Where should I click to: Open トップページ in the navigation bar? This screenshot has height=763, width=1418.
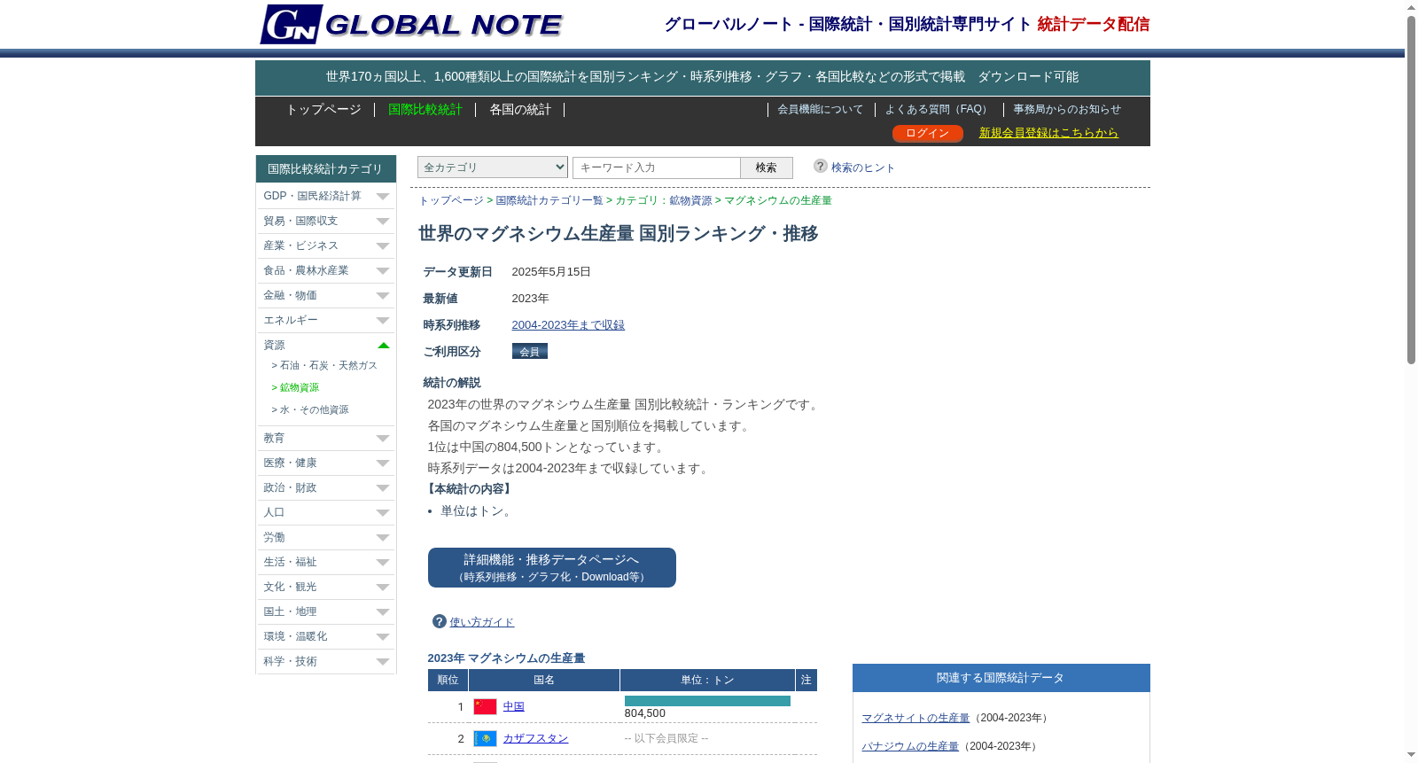point(323,109)
